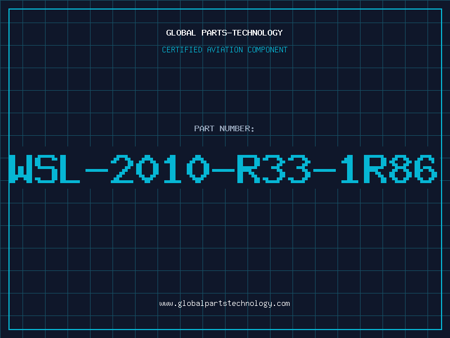This screenshot has height=338, width=450.
Task: Select part number WSL-2010-R33-1R86
Action: pyautogui.click(x=223, y=169)
